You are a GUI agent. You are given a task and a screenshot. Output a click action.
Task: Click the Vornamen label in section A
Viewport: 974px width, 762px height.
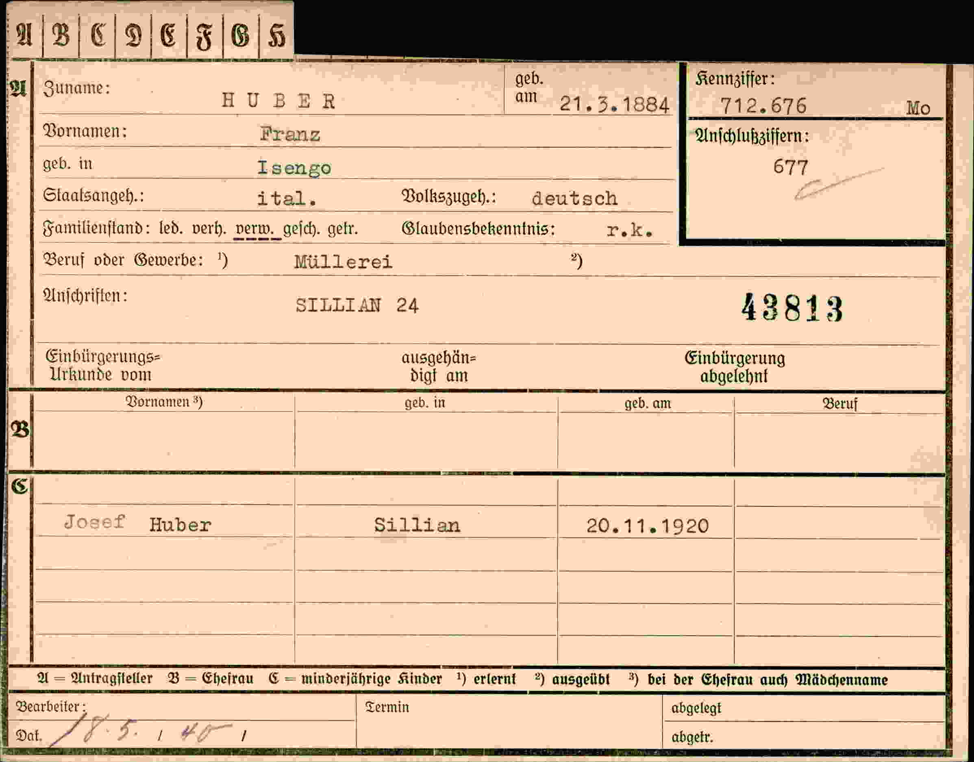click(85, 131)
